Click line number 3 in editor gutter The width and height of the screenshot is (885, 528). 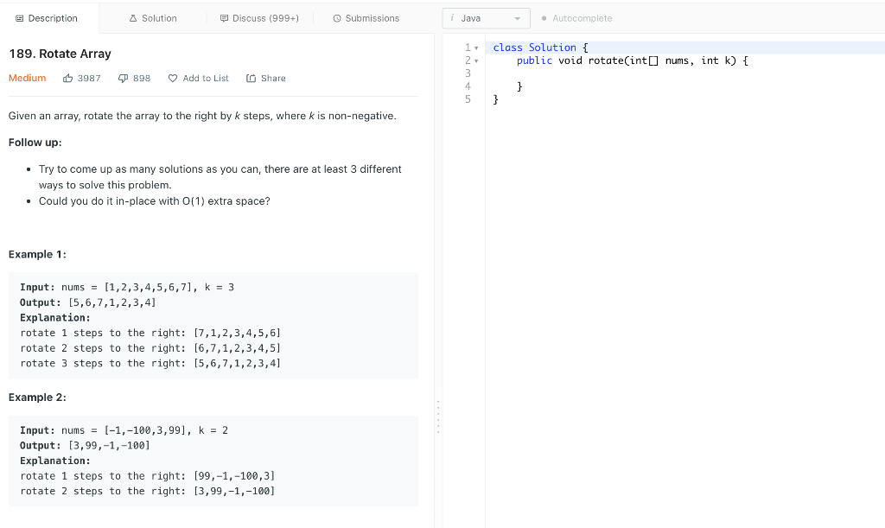pyautogui.click(x=468, y=73)
